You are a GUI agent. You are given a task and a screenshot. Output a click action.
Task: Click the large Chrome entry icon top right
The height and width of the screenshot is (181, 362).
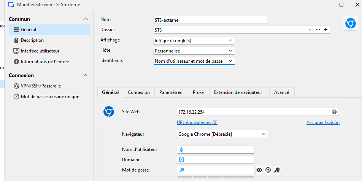tap(350, 24)
